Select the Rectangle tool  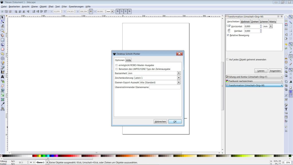[3, 40]
